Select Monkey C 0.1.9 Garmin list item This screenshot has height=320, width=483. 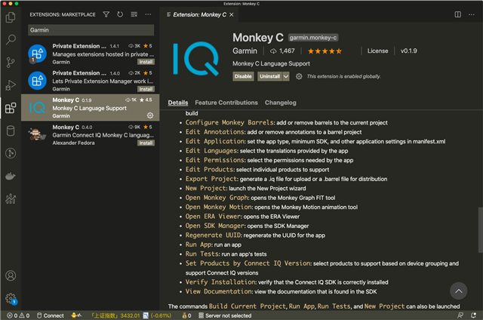point(91,107)
